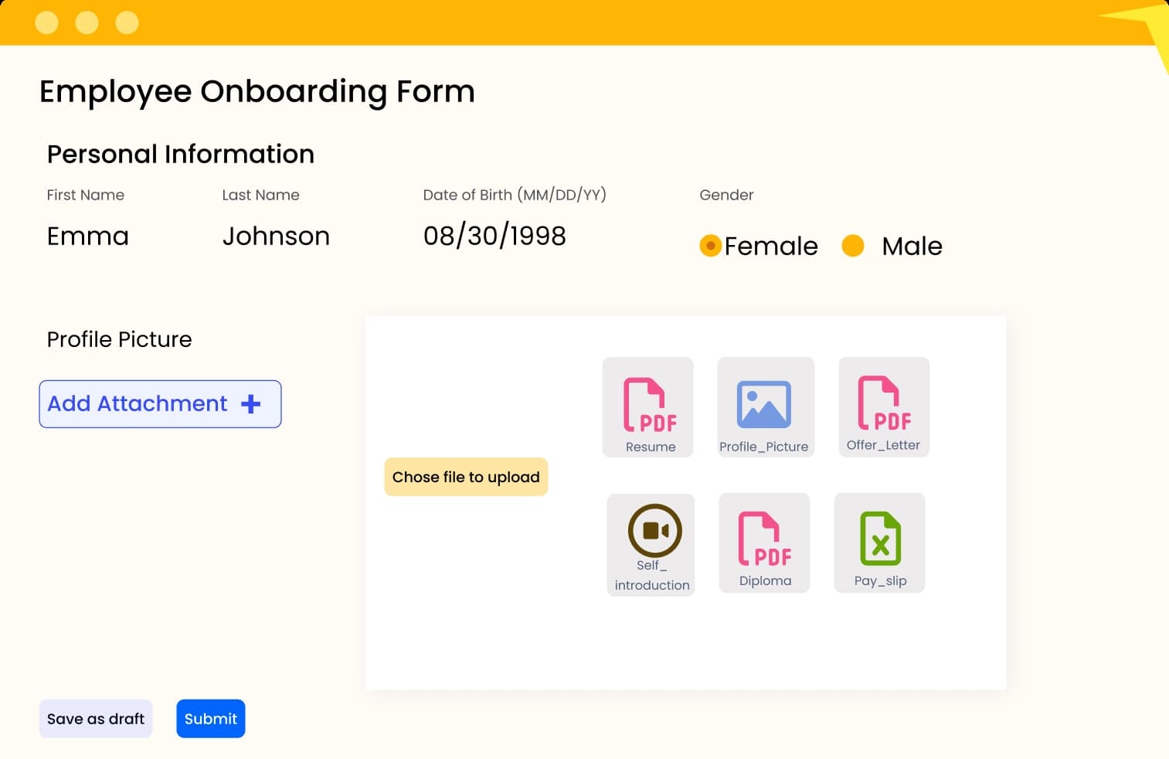1169x759 pixels.
Task: Click the Profile Picture label
Action: point(119,339)
